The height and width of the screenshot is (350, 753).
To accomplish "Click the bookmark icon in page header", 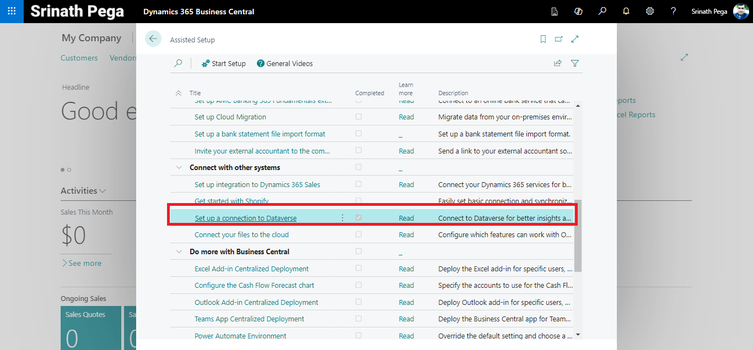I will click(x=543, y=39).
